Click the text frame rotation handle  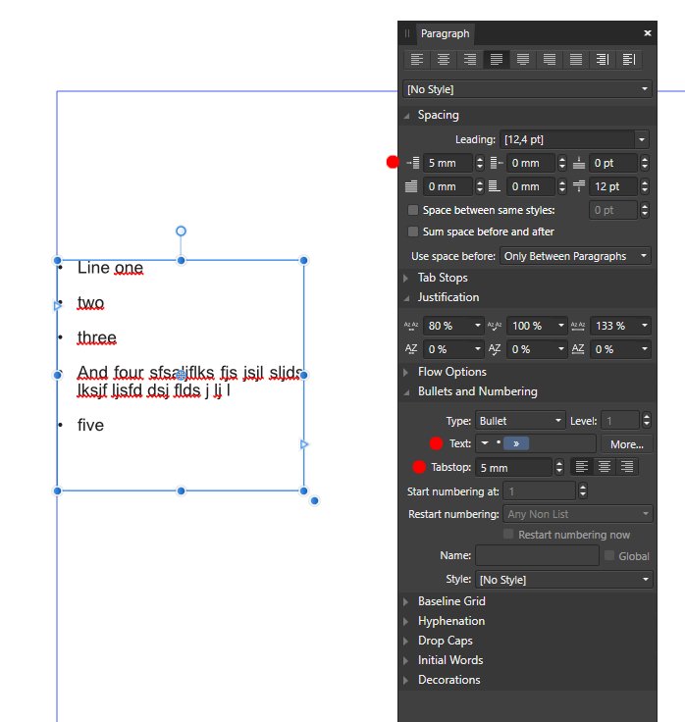pos(181,231)
